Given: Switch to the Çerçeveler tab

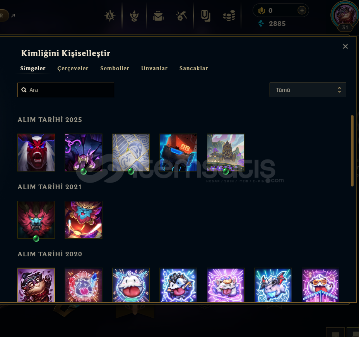Looking at the screenshot, I should (x=73, y=68).
